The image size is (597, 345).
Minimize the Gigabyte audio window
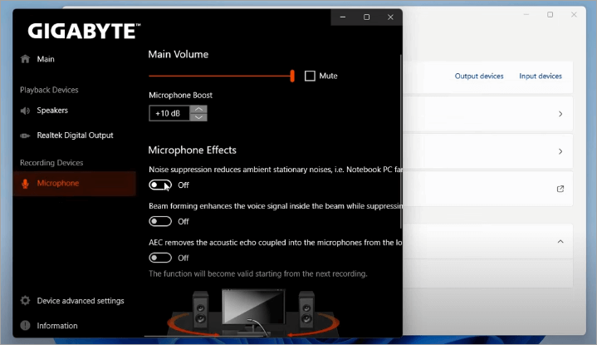click(x=343, y=17)
